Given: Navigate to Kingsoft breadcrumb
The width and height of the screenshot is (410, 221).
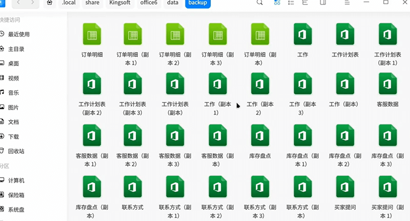Looking at the screenshot, I should (x=120, y=3).
